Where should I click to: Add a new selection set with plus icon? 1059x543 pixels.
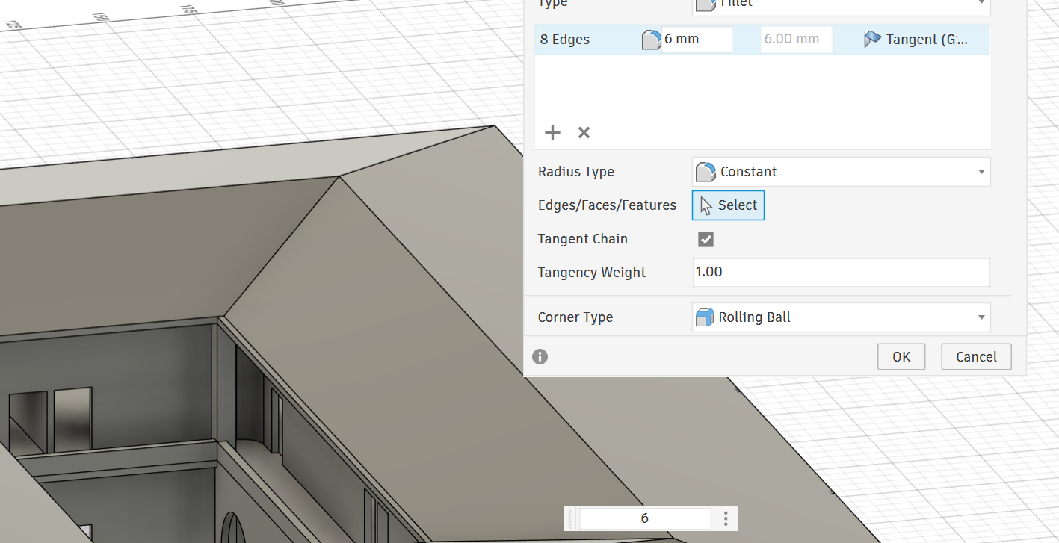coord(552,133)
